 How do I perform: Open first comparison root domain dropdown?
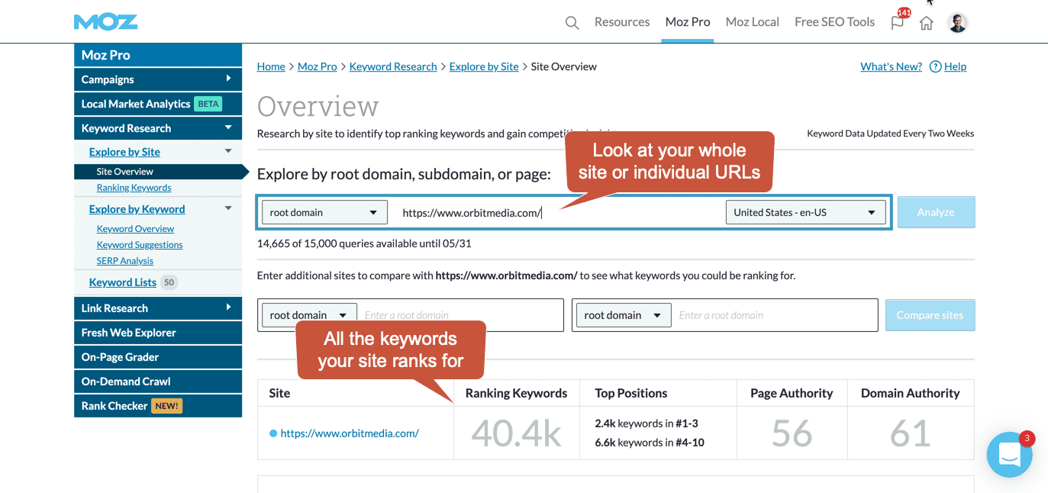pyautogui.click(x=309, y=315)
